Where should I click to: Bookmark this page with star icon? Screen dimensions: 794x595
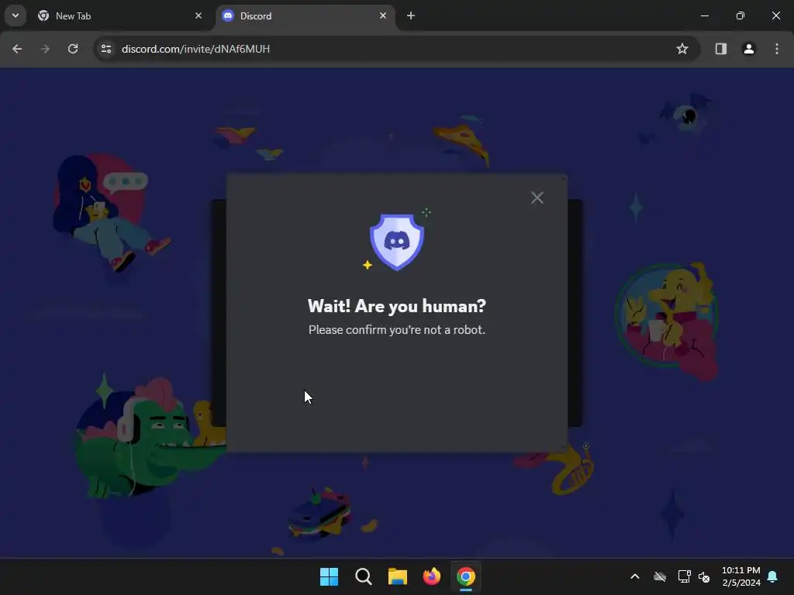pos(682,49)
